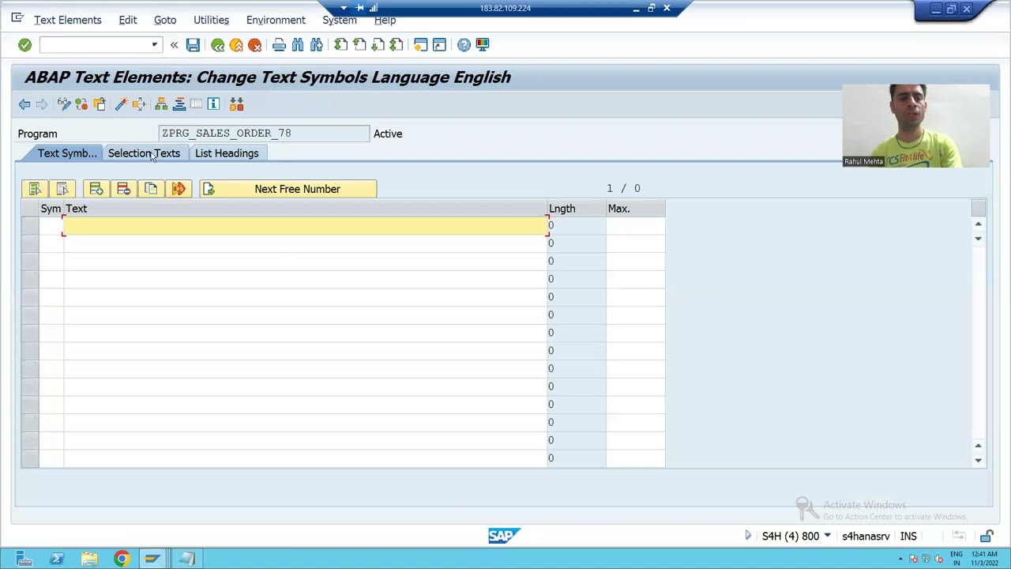Open Google Chrome from the taskbar
This screenshot has height=569, width=1011.
point(121,559)
